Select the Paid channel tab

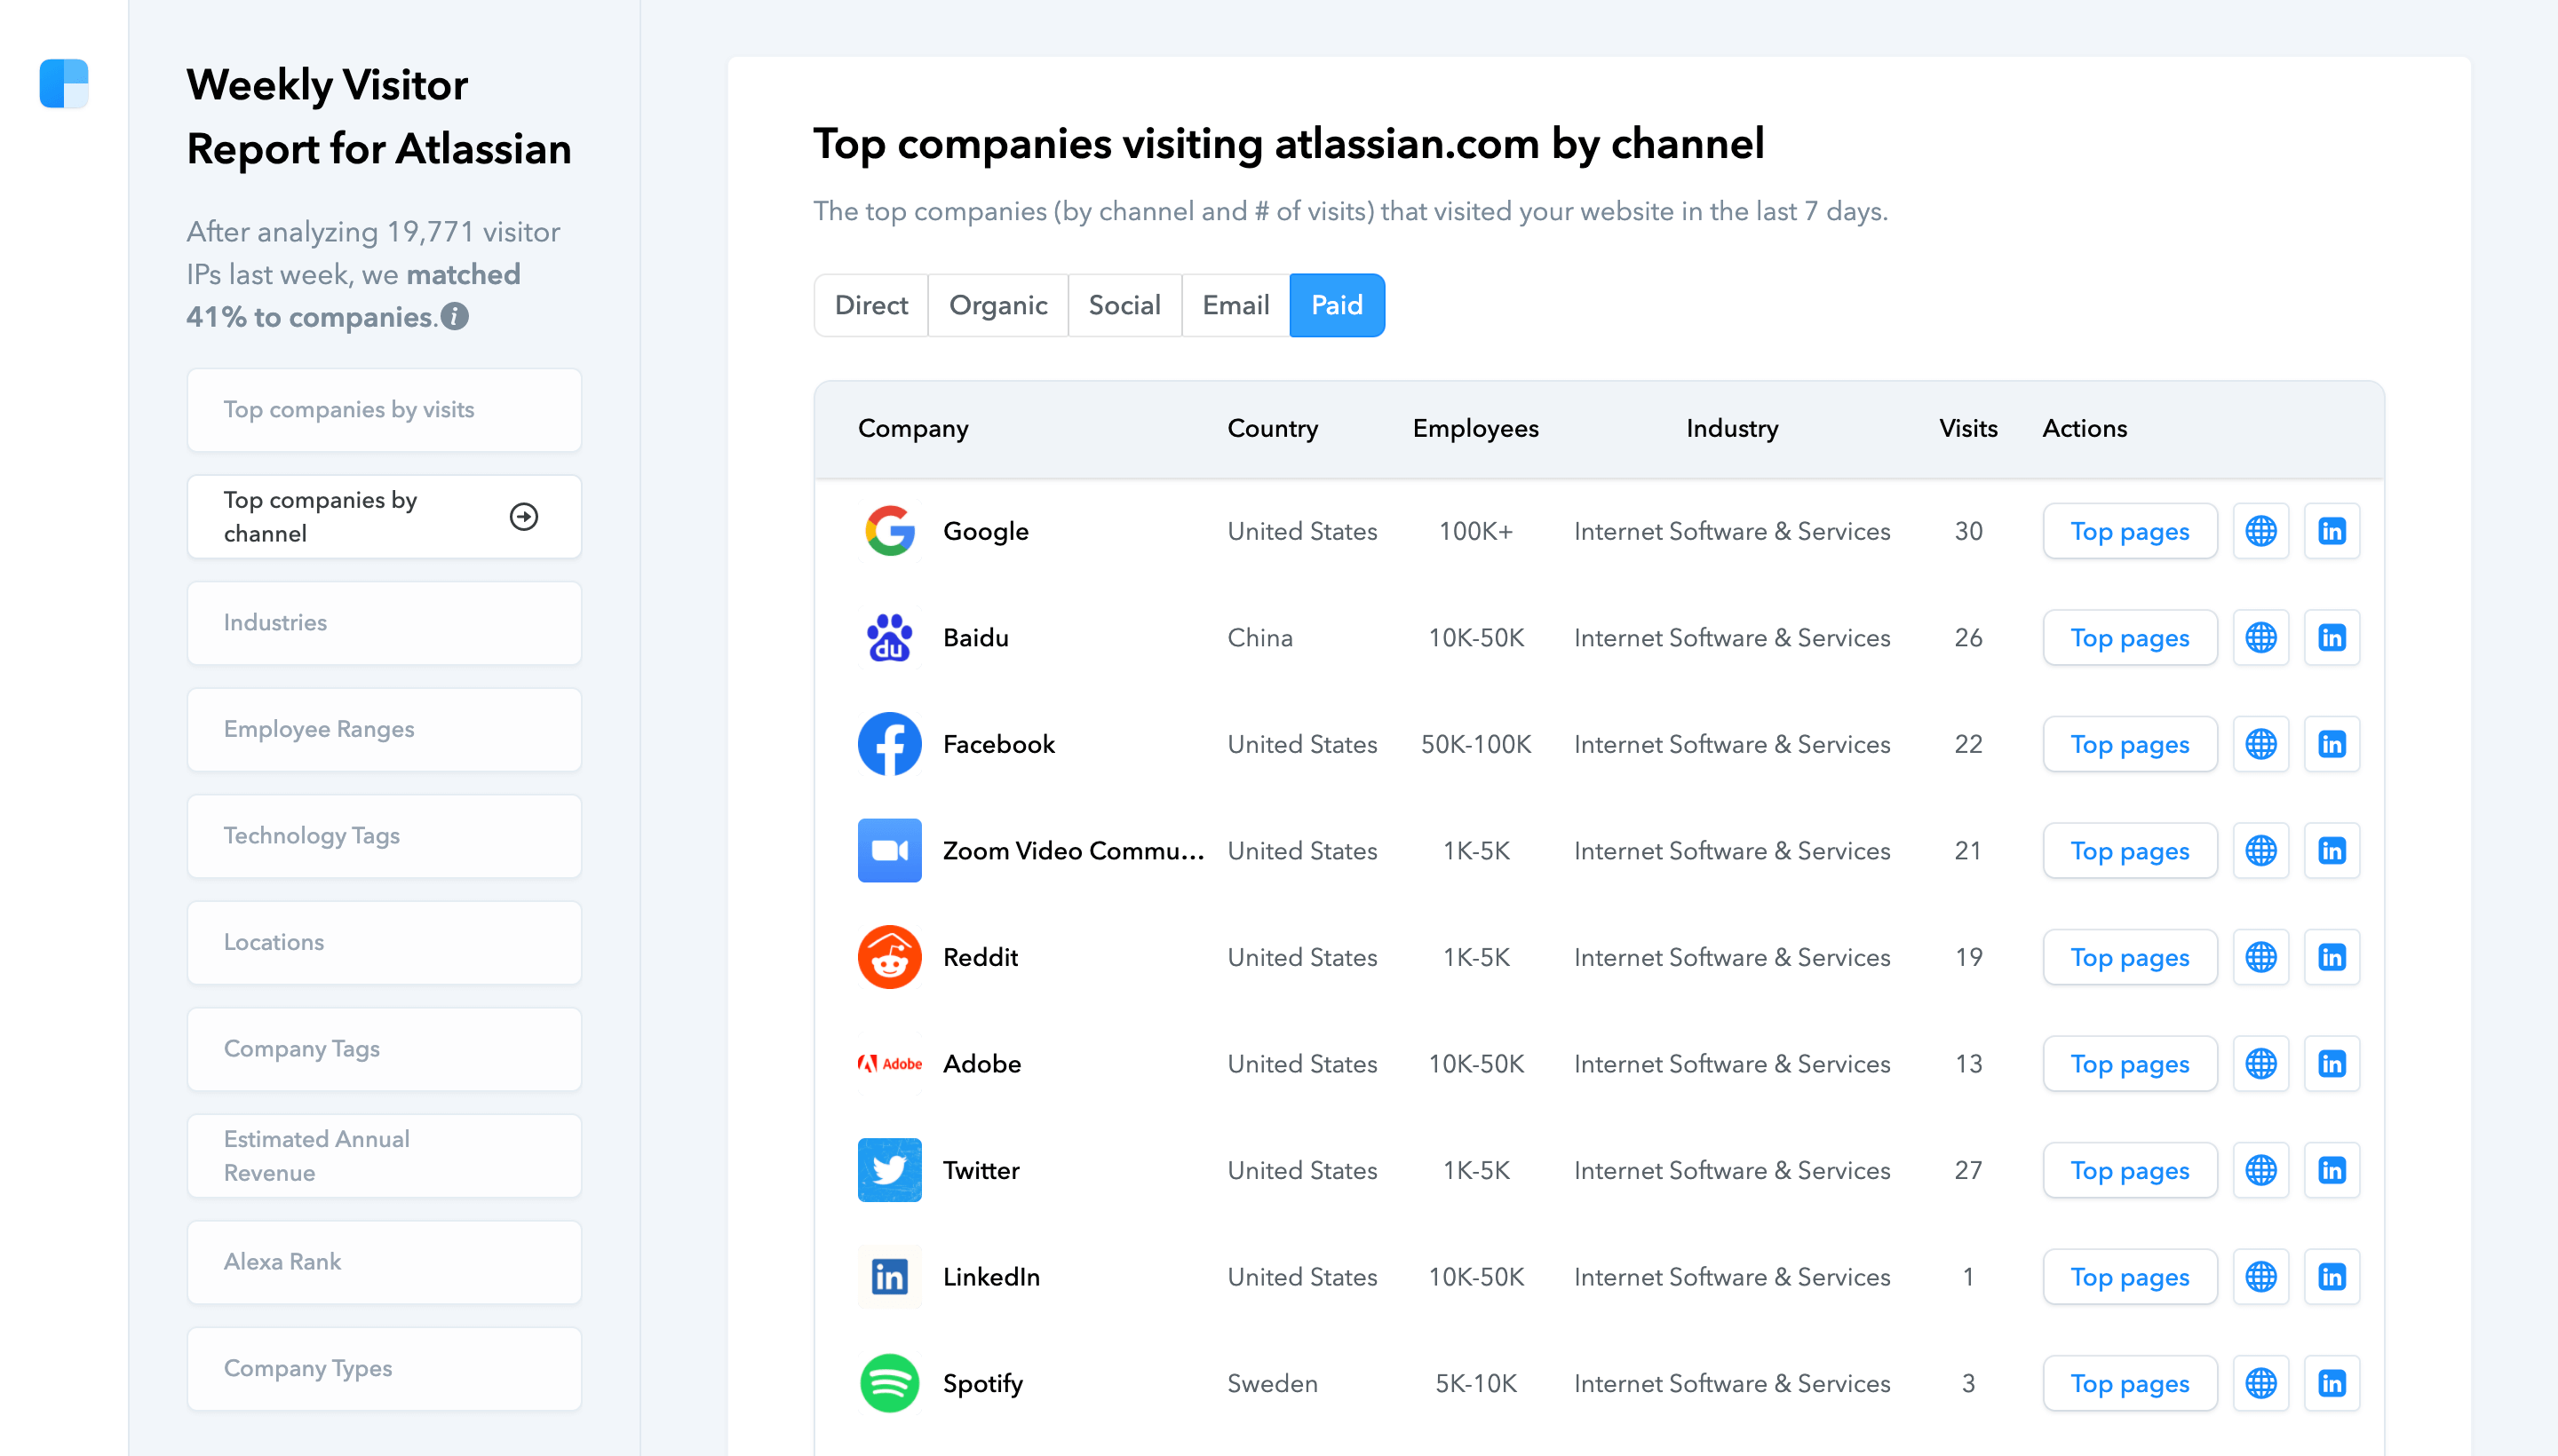[1337, 305]
